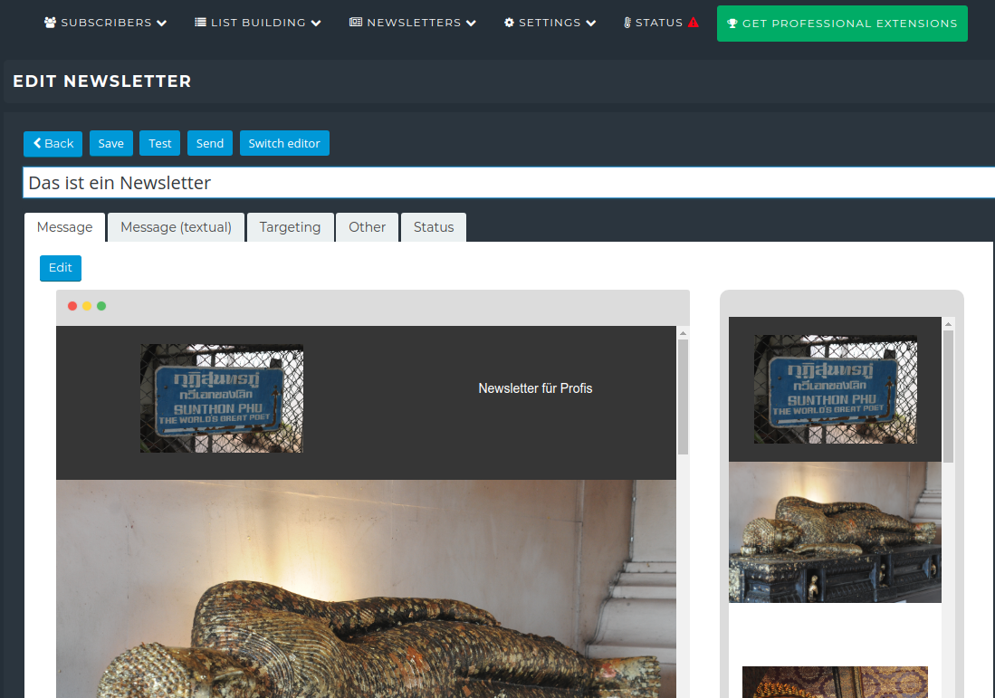This screenshot has width=995, height=698.
Task: Click the green dot in preview window
Action: click(x=100, y=306)
